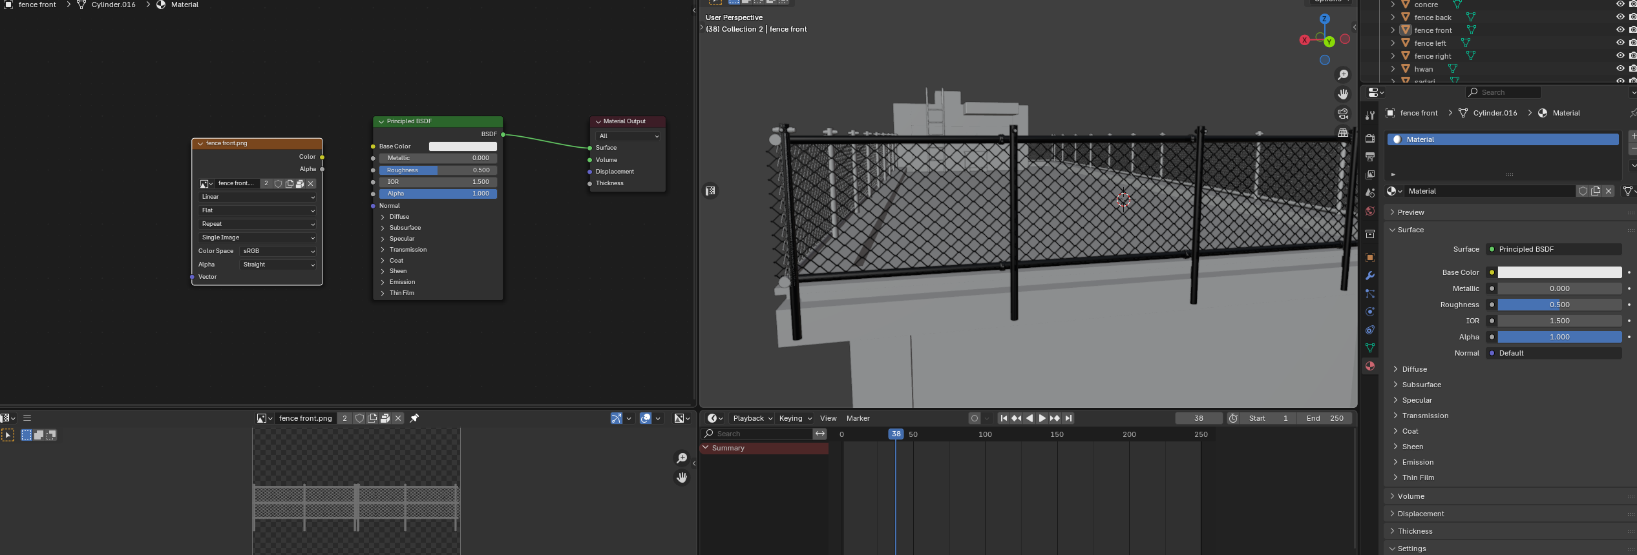Open the View Layer properties tab
Screen dimensions: 1637x555
[x=1369, y=175]
